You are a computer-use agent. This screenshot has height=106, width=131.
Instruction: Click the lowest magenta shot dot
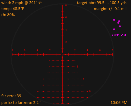114,29
